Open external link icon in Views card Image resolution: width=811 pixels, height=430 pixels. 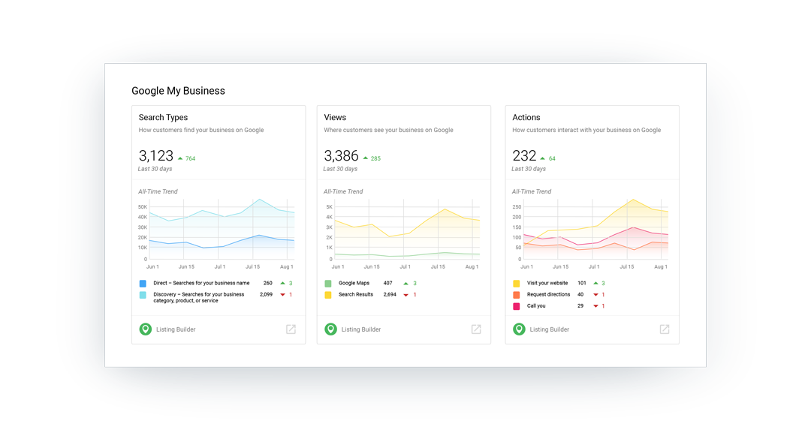coord(476,329)
